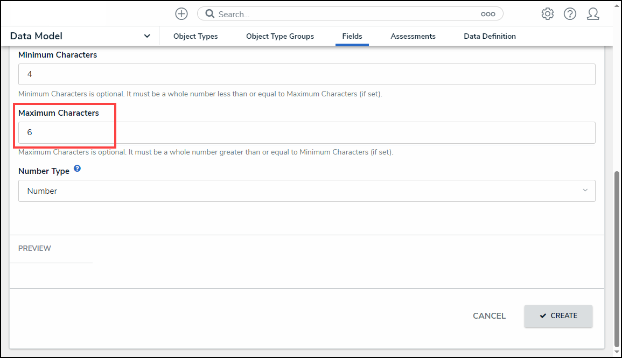Image resolution: width=622 pixels, height=358 pixels.
Task: Click the Number Type help tooltip icon
Action: pyautogui.click(x=77, y=169)
